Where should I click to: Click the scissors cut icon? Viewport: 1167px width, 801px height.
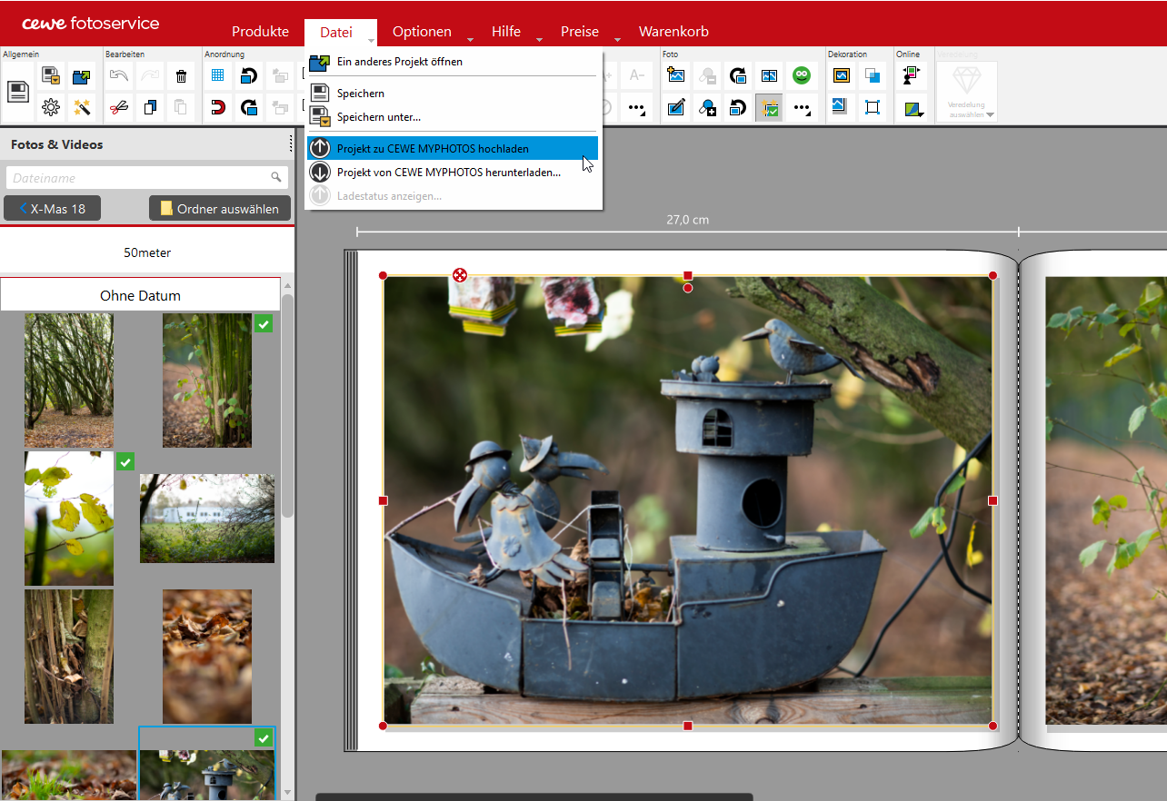coord(119,108)
